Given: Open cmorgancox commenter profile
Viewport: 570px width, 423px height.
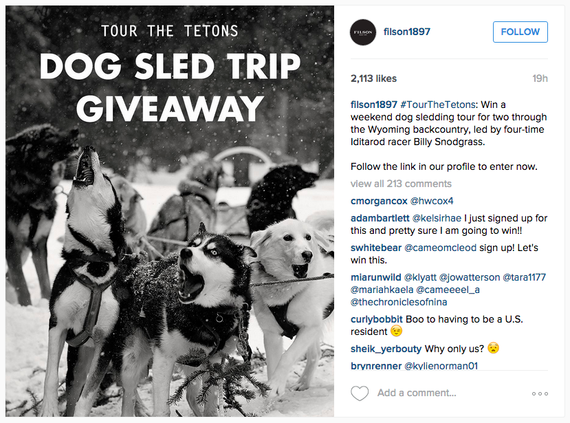Looking at the screenshot, I should [x=379, y=201].
